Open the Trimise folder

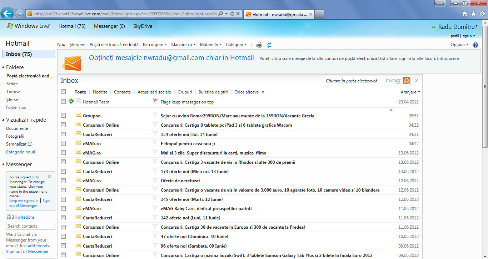tap(13, 92)
